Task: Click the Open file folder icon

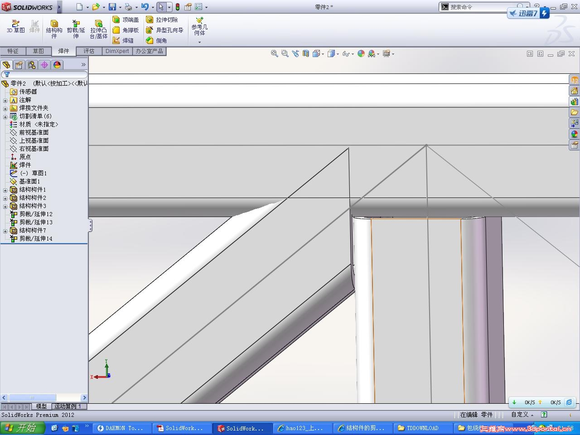Action: click(96, 7)
